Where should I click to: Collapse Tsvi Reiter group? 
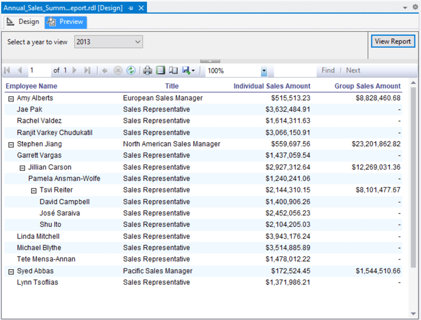(x=33, y=191)
